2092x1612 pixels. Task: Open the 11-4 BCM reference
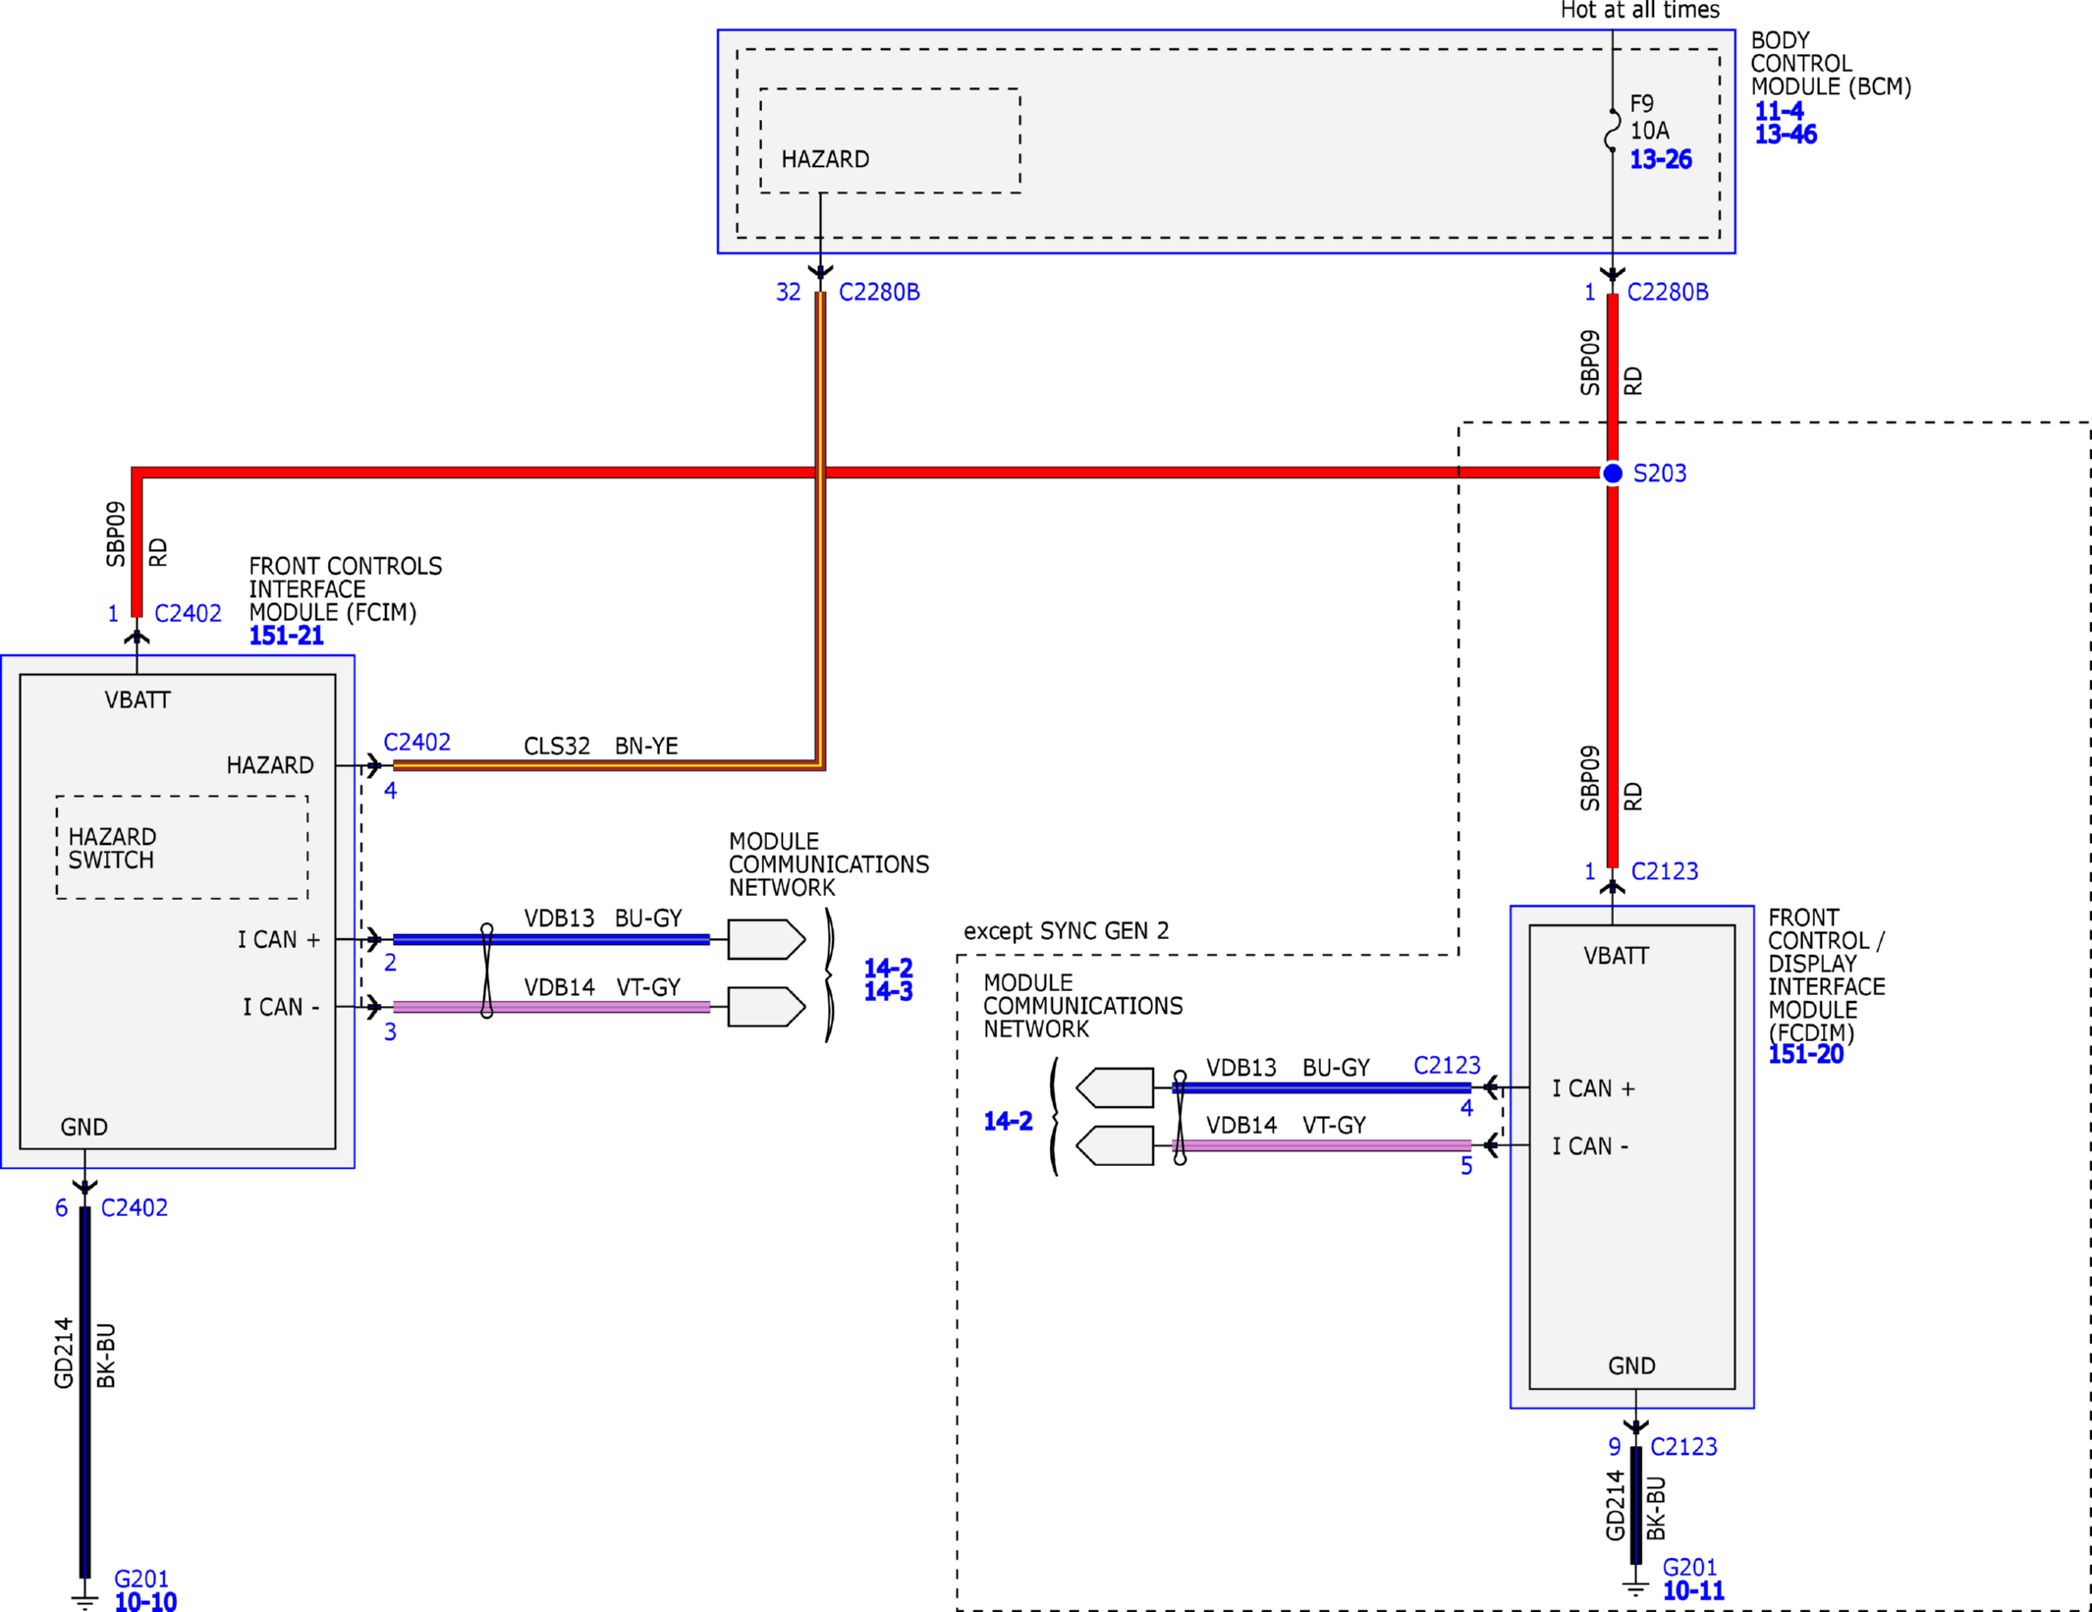(x=1779, y=111)
